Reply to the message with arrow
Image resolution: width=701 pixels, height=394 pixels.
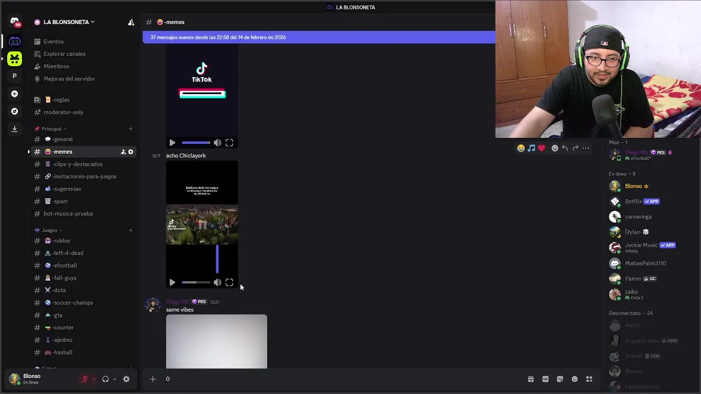pyautogui.click(x=565, y=148)
